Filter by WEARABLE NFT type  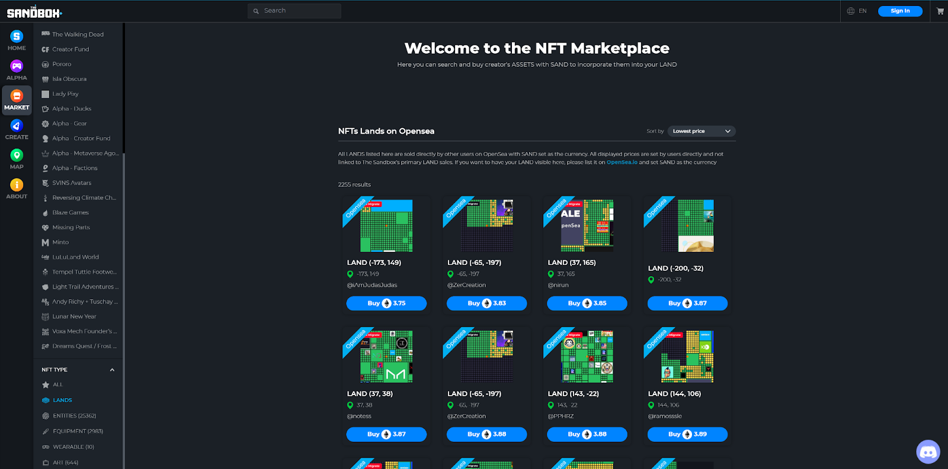pyautogui.click(x=73, y=447)
